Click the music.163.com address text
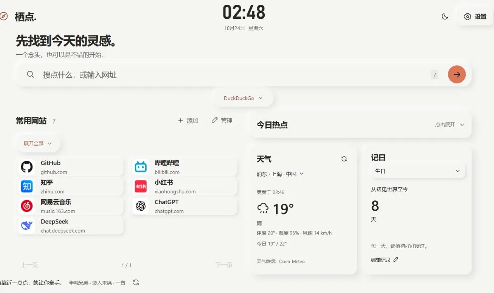 58,211
